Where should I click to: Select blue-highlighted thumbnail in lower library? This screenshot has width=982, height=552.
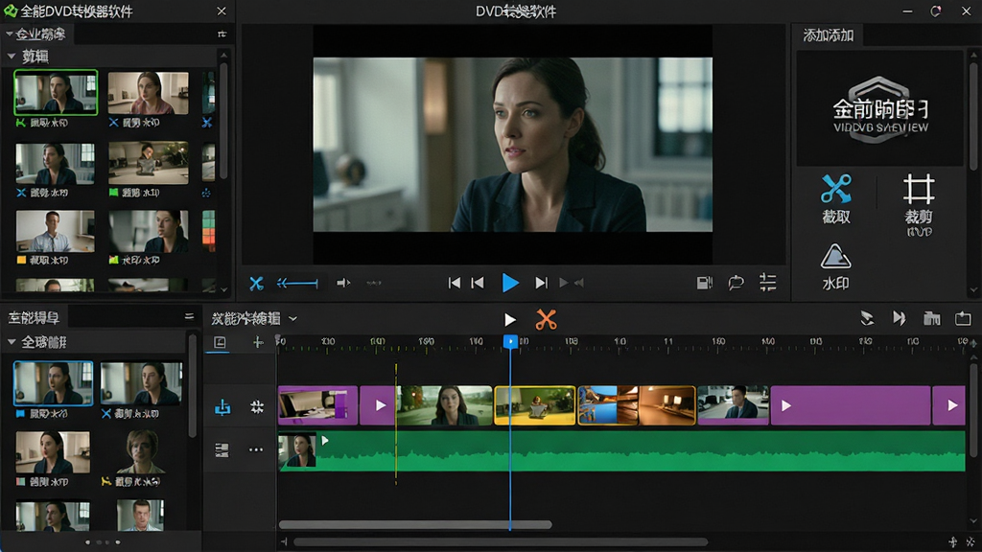click(54, 383)
